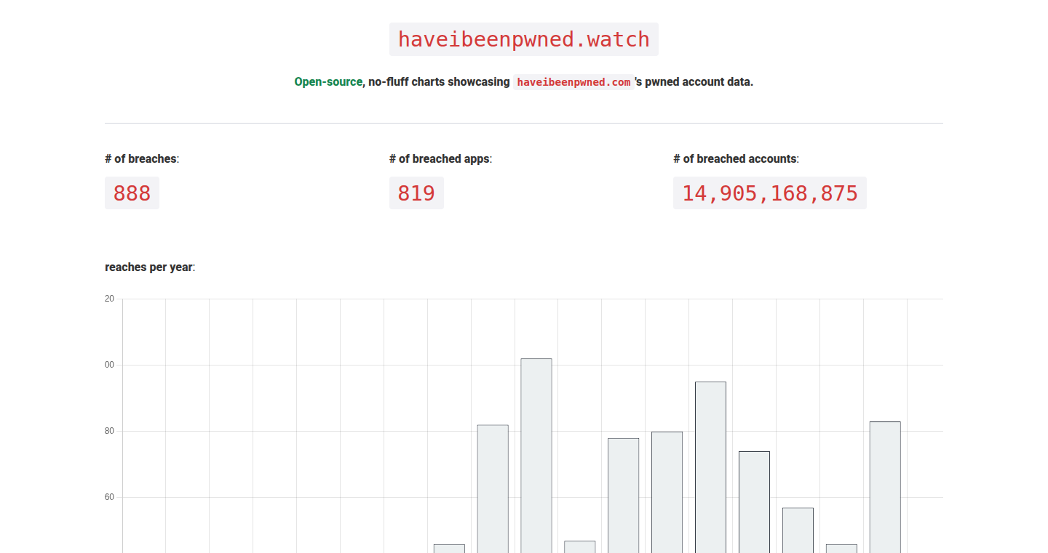Image resolution: width=1048 pixels, height=553 pixels.
Task: Click the '# of breached accounts' label
Action: click(x=735, y=158)
